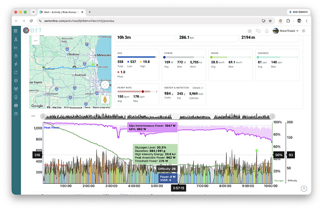Click the sync arrows icon in sidebar
The height and width of the screenshot is (210, 323).
(x=16, y=72)
